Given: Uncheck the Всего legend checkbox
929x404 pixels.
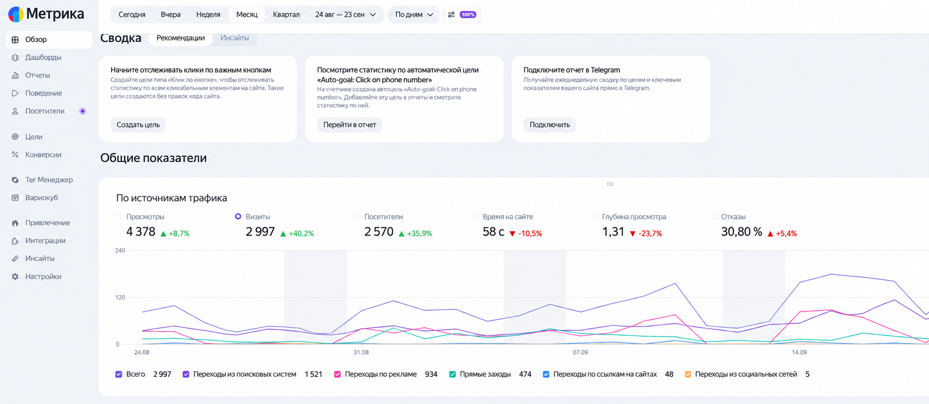Looking at the screenshot, I should [x=119, y=374].
